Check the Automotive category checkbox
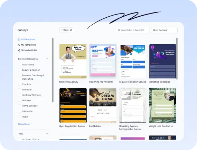The image size is (197, 150). (x=19, y=64)
